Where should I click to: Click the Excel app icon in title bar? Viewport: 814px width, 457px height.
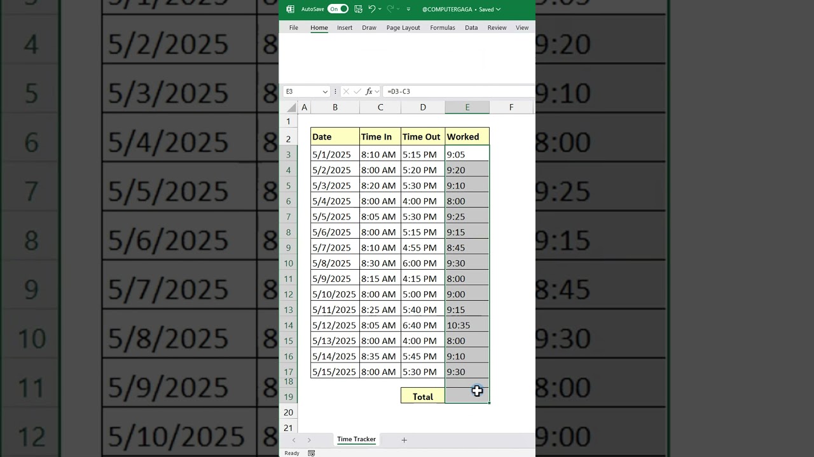tap(290, 9)
